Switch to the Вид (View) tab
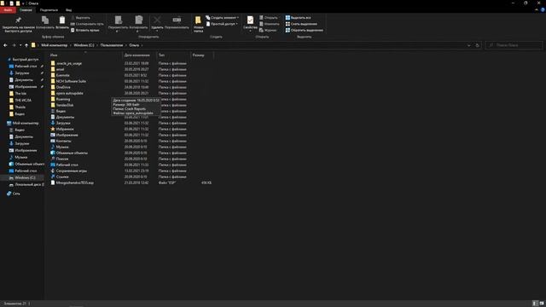Image resolution: width=546 pixels, height=307 pixels. coord(68,9)
